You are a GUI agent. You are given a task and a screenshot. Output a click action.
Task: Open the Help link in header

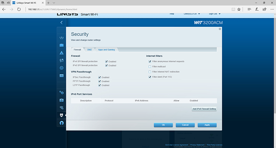pos(172,14)
